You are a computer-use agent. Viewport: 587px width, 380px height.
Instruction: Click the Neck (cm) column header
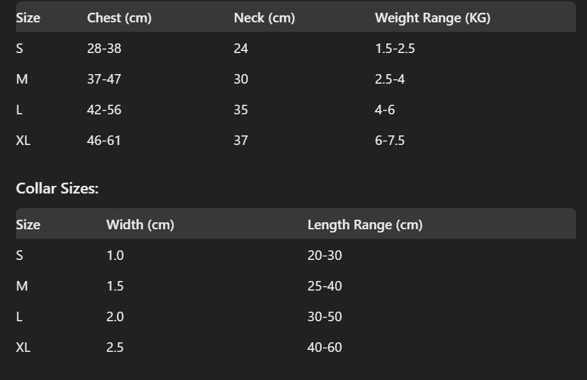point(264,18)
